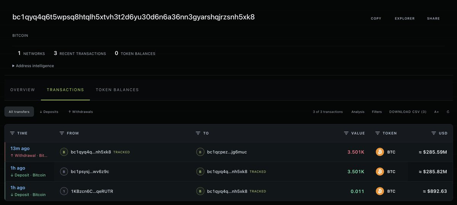Click the ≈ $285.59M amount
This screenshot has width=457, height=205.
point(433,152)
